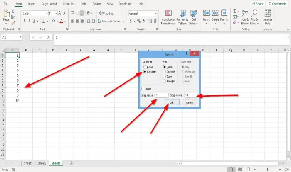Select Columns radio button in Series dialog
Viewport: 291px width, 172px height.
point(145,72)
